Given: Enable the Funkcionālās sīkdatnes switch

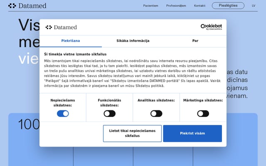Looking at the screenshot, I should (x=110, y=113).
